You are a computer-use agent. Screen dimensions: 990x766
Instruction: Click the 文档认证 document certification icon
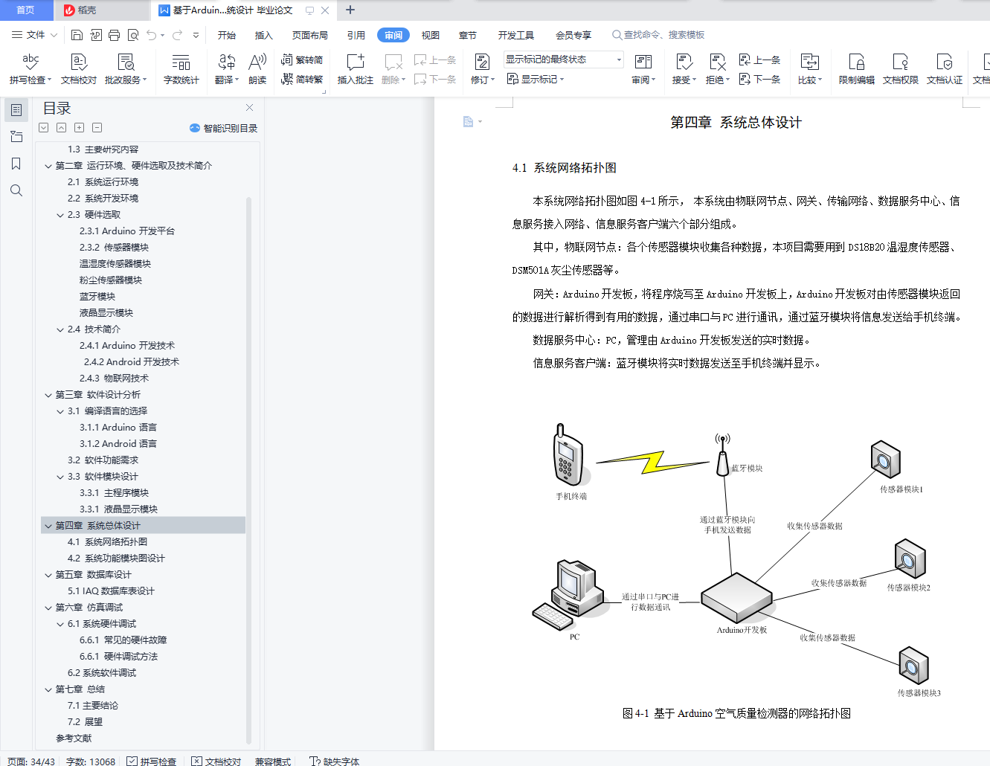944,68
